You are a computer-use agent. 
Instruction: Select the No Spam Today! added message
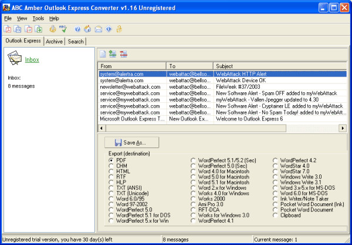click(222, 112)
